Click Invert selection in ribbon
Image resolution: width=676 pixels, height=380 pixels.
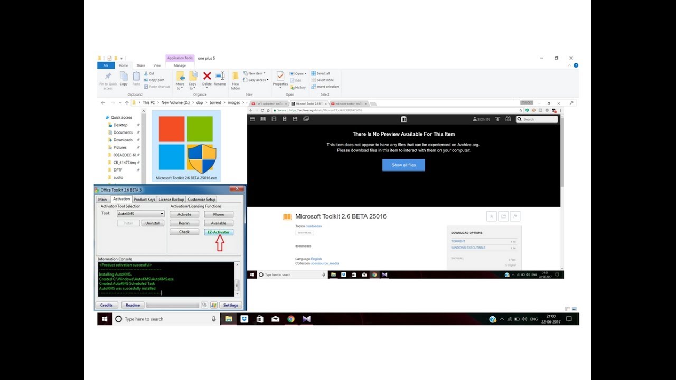[x=325, y=87]
